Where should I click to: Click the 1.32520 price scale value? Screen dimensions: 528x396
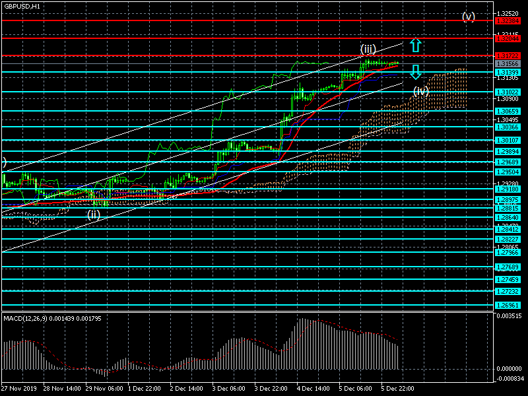[x=508, y=14]
